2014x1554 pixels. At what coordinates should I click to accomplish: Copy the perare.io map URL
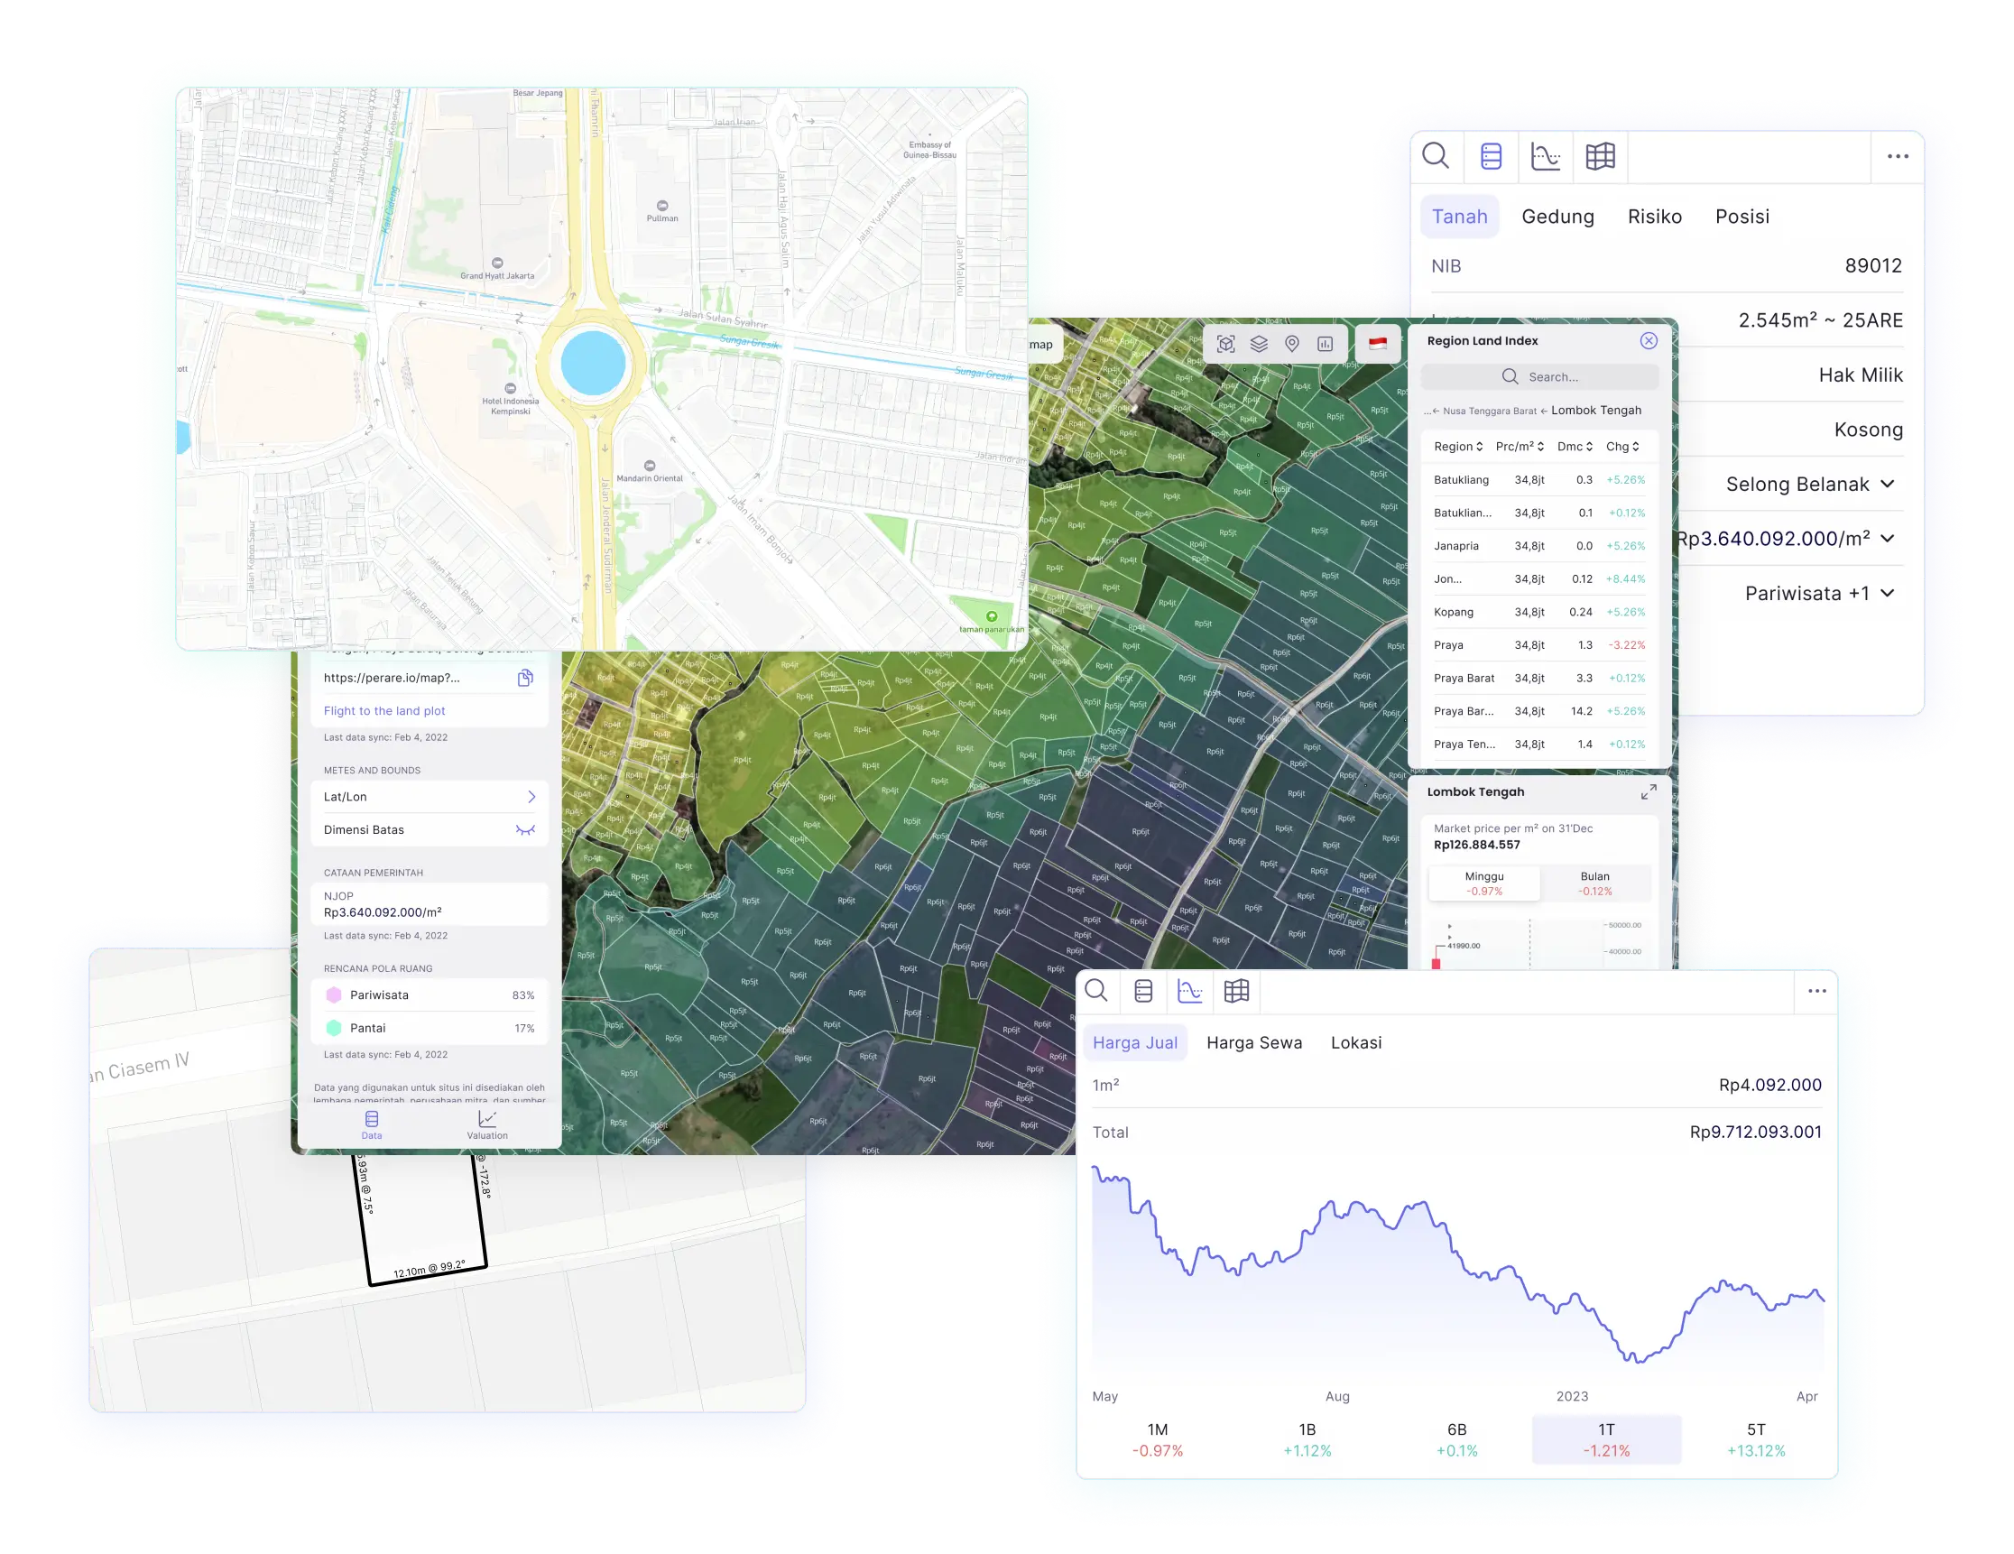point(525,678)
